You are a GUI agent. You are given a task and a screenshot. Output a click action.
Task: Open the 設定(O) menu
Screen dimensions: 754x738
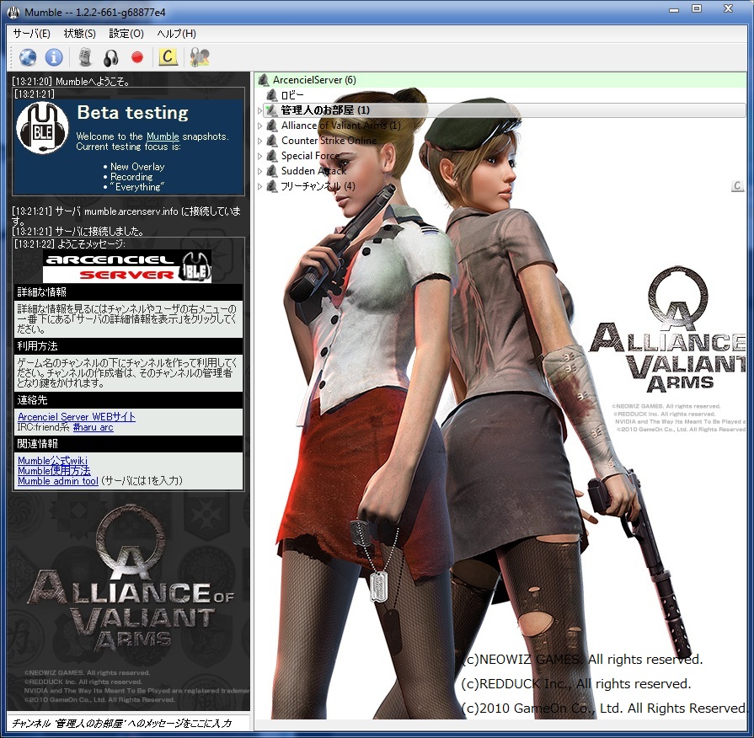[126, 33]
